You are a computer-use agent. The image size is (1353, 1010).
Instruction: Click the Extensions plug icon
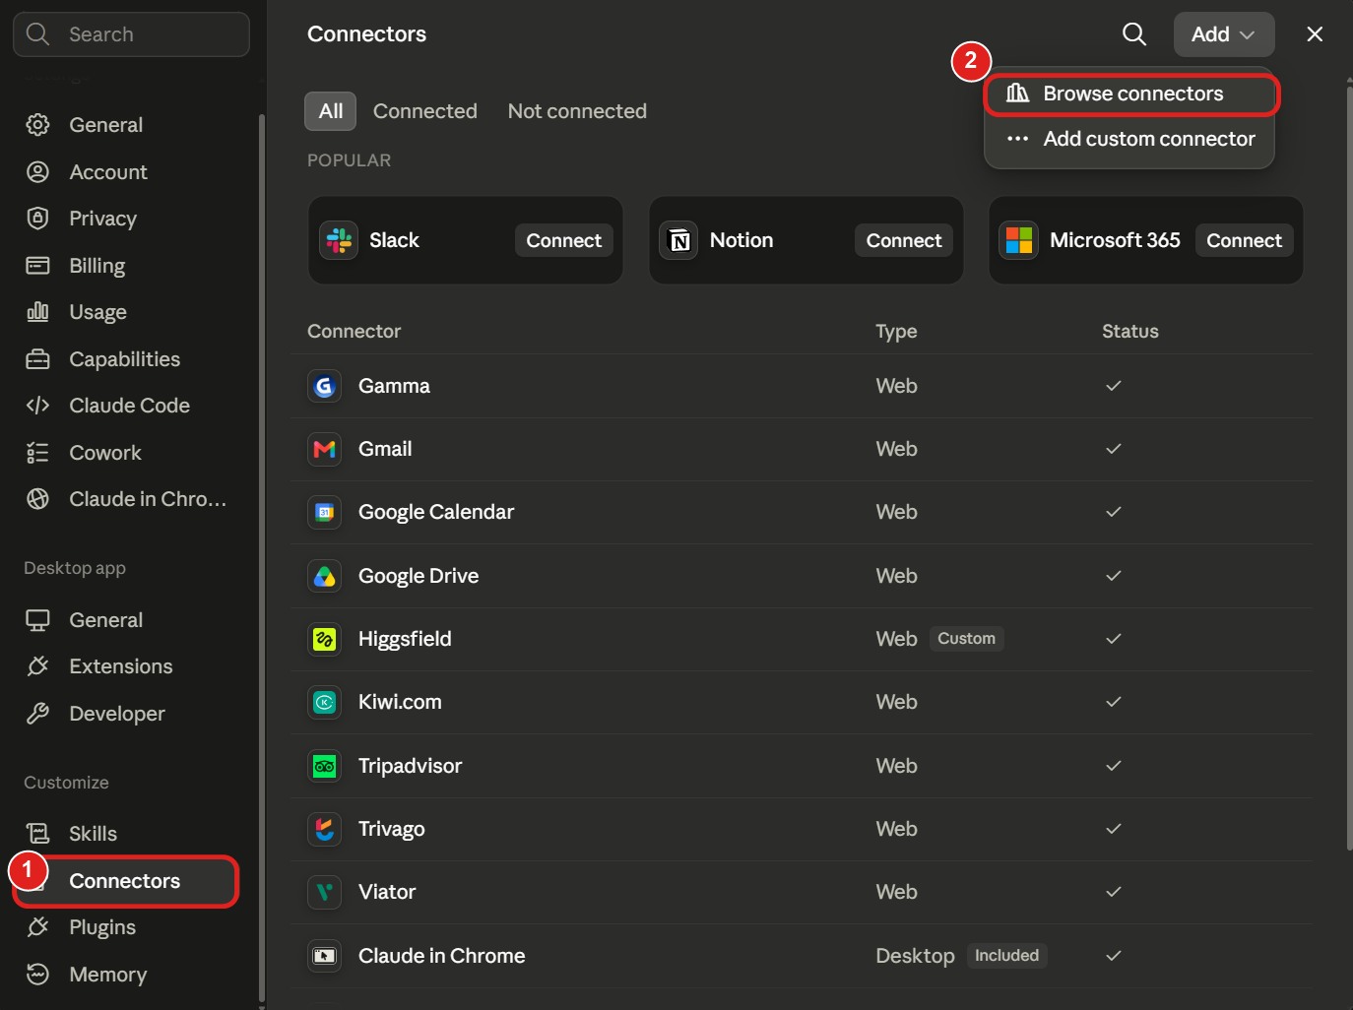(37, 666)
